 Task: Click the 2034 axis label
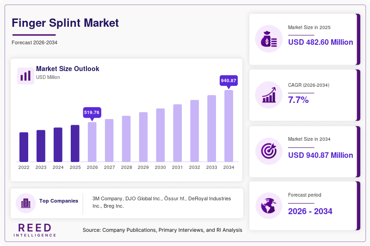(228, 168)
